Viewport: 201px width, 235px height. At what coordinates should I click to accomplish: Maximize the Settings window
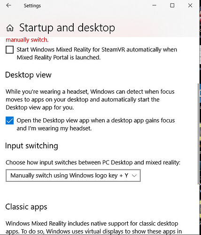click(x=172, y=6)
